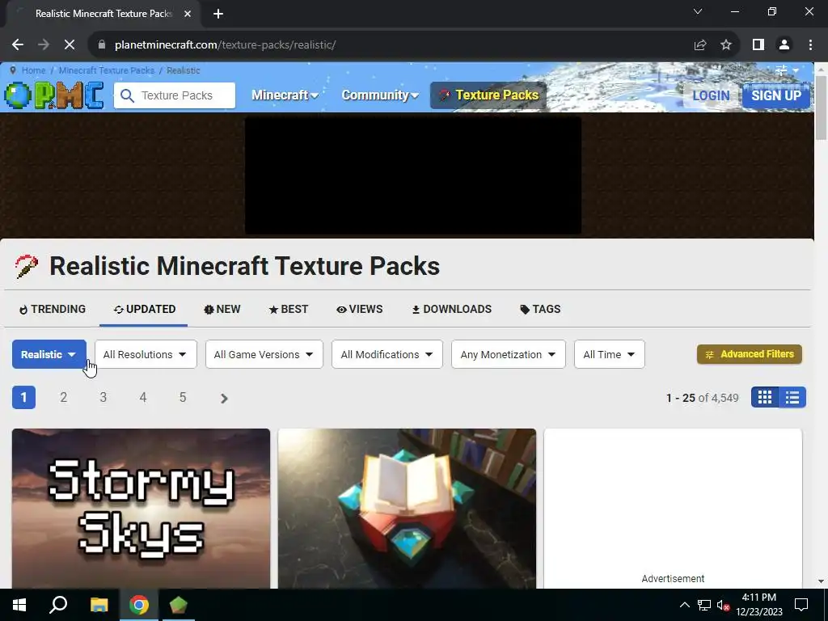Image resolution: width=828 pixels, height=621 pixels.
Task: Click the LOGIN link
Action: click(x=711, y=95)
